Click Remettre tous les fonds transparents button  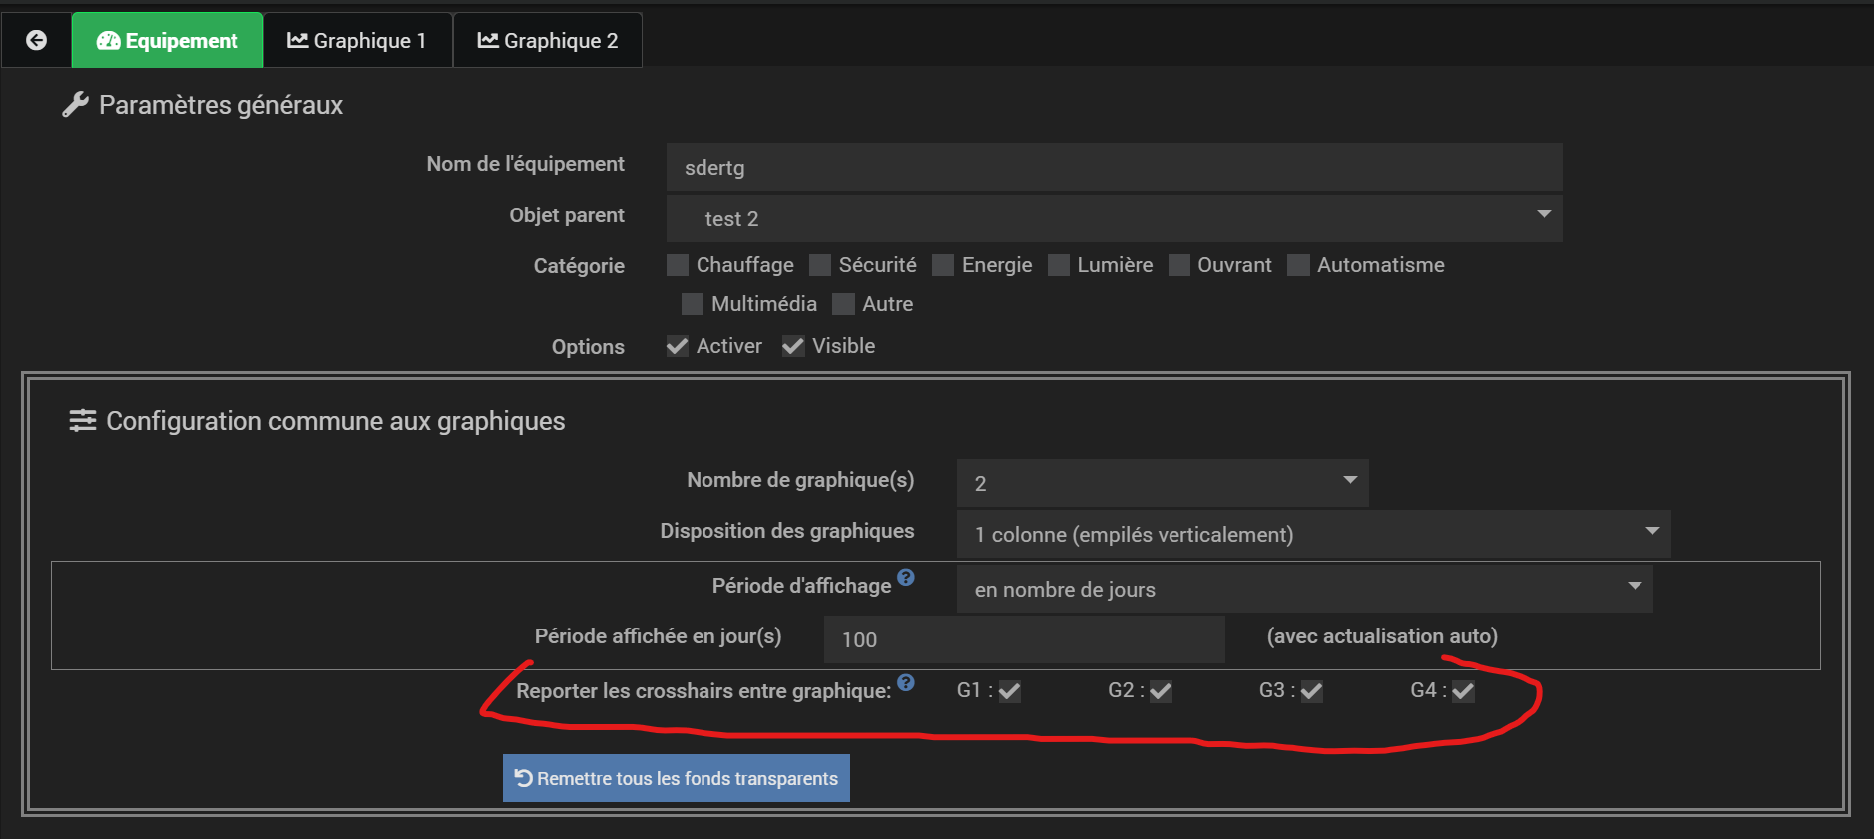677,778
